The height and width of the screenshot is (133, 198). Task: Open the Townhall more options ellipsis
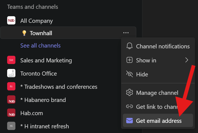tap(126, 33)
